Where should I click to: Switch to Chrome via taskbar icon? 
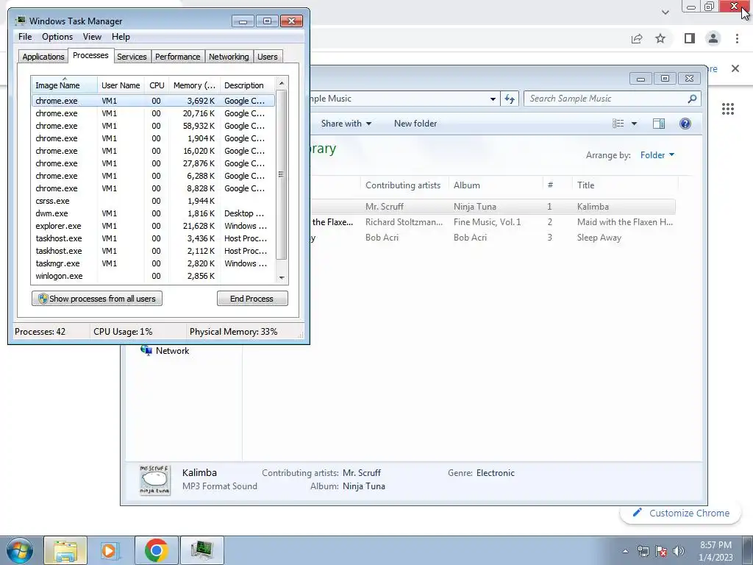point(157,550)
